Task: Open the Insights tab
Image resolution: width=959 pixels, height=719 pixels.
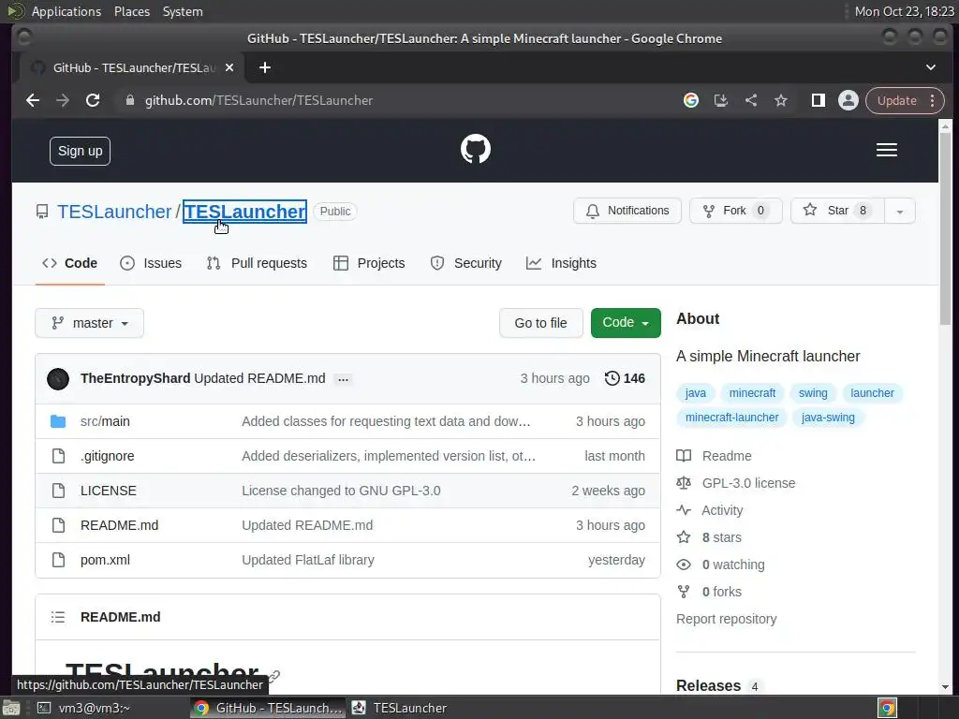Action: pos(561,263)
